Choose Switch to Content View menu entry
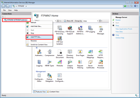Image resolution: width=140 pixels, height=98 pixels. click(39, 45)
